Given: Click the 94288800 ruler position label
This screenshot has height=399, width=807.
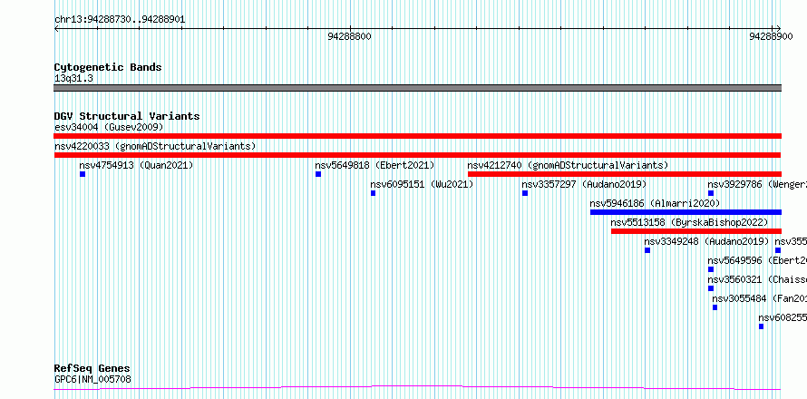Looking at the screenshot, I should pyautogui.click(x=349, y=36).
